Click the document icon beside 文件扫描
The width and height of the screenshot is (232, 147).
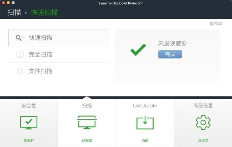[20, 71]
